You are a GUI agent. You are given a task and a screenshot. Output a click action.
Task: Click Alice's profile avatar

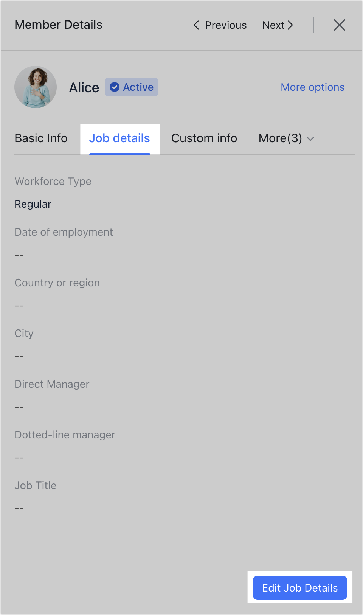tap(36, 87)
